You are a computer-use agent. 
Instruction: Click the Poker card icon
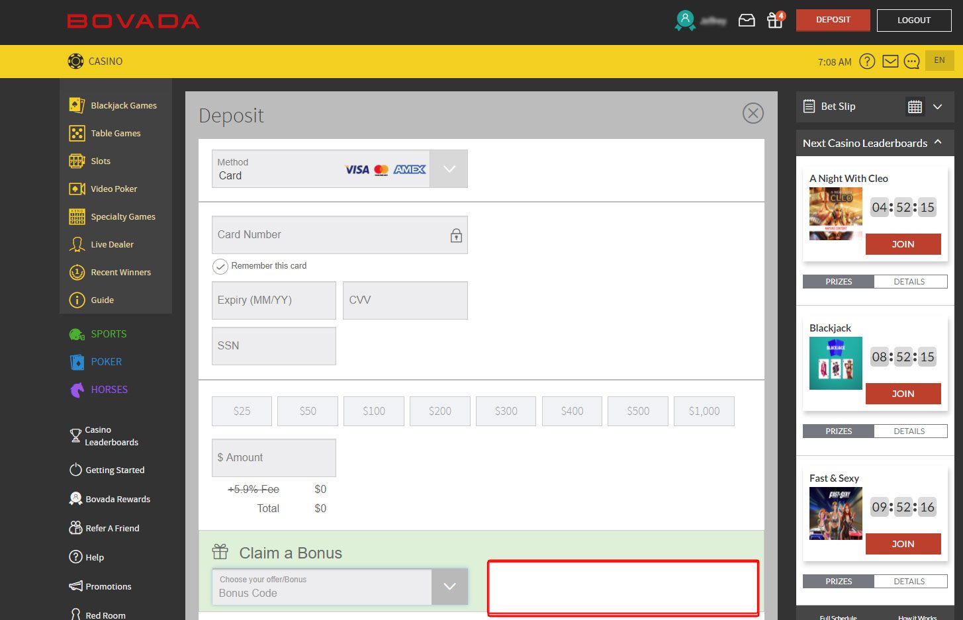click(77, 362)
